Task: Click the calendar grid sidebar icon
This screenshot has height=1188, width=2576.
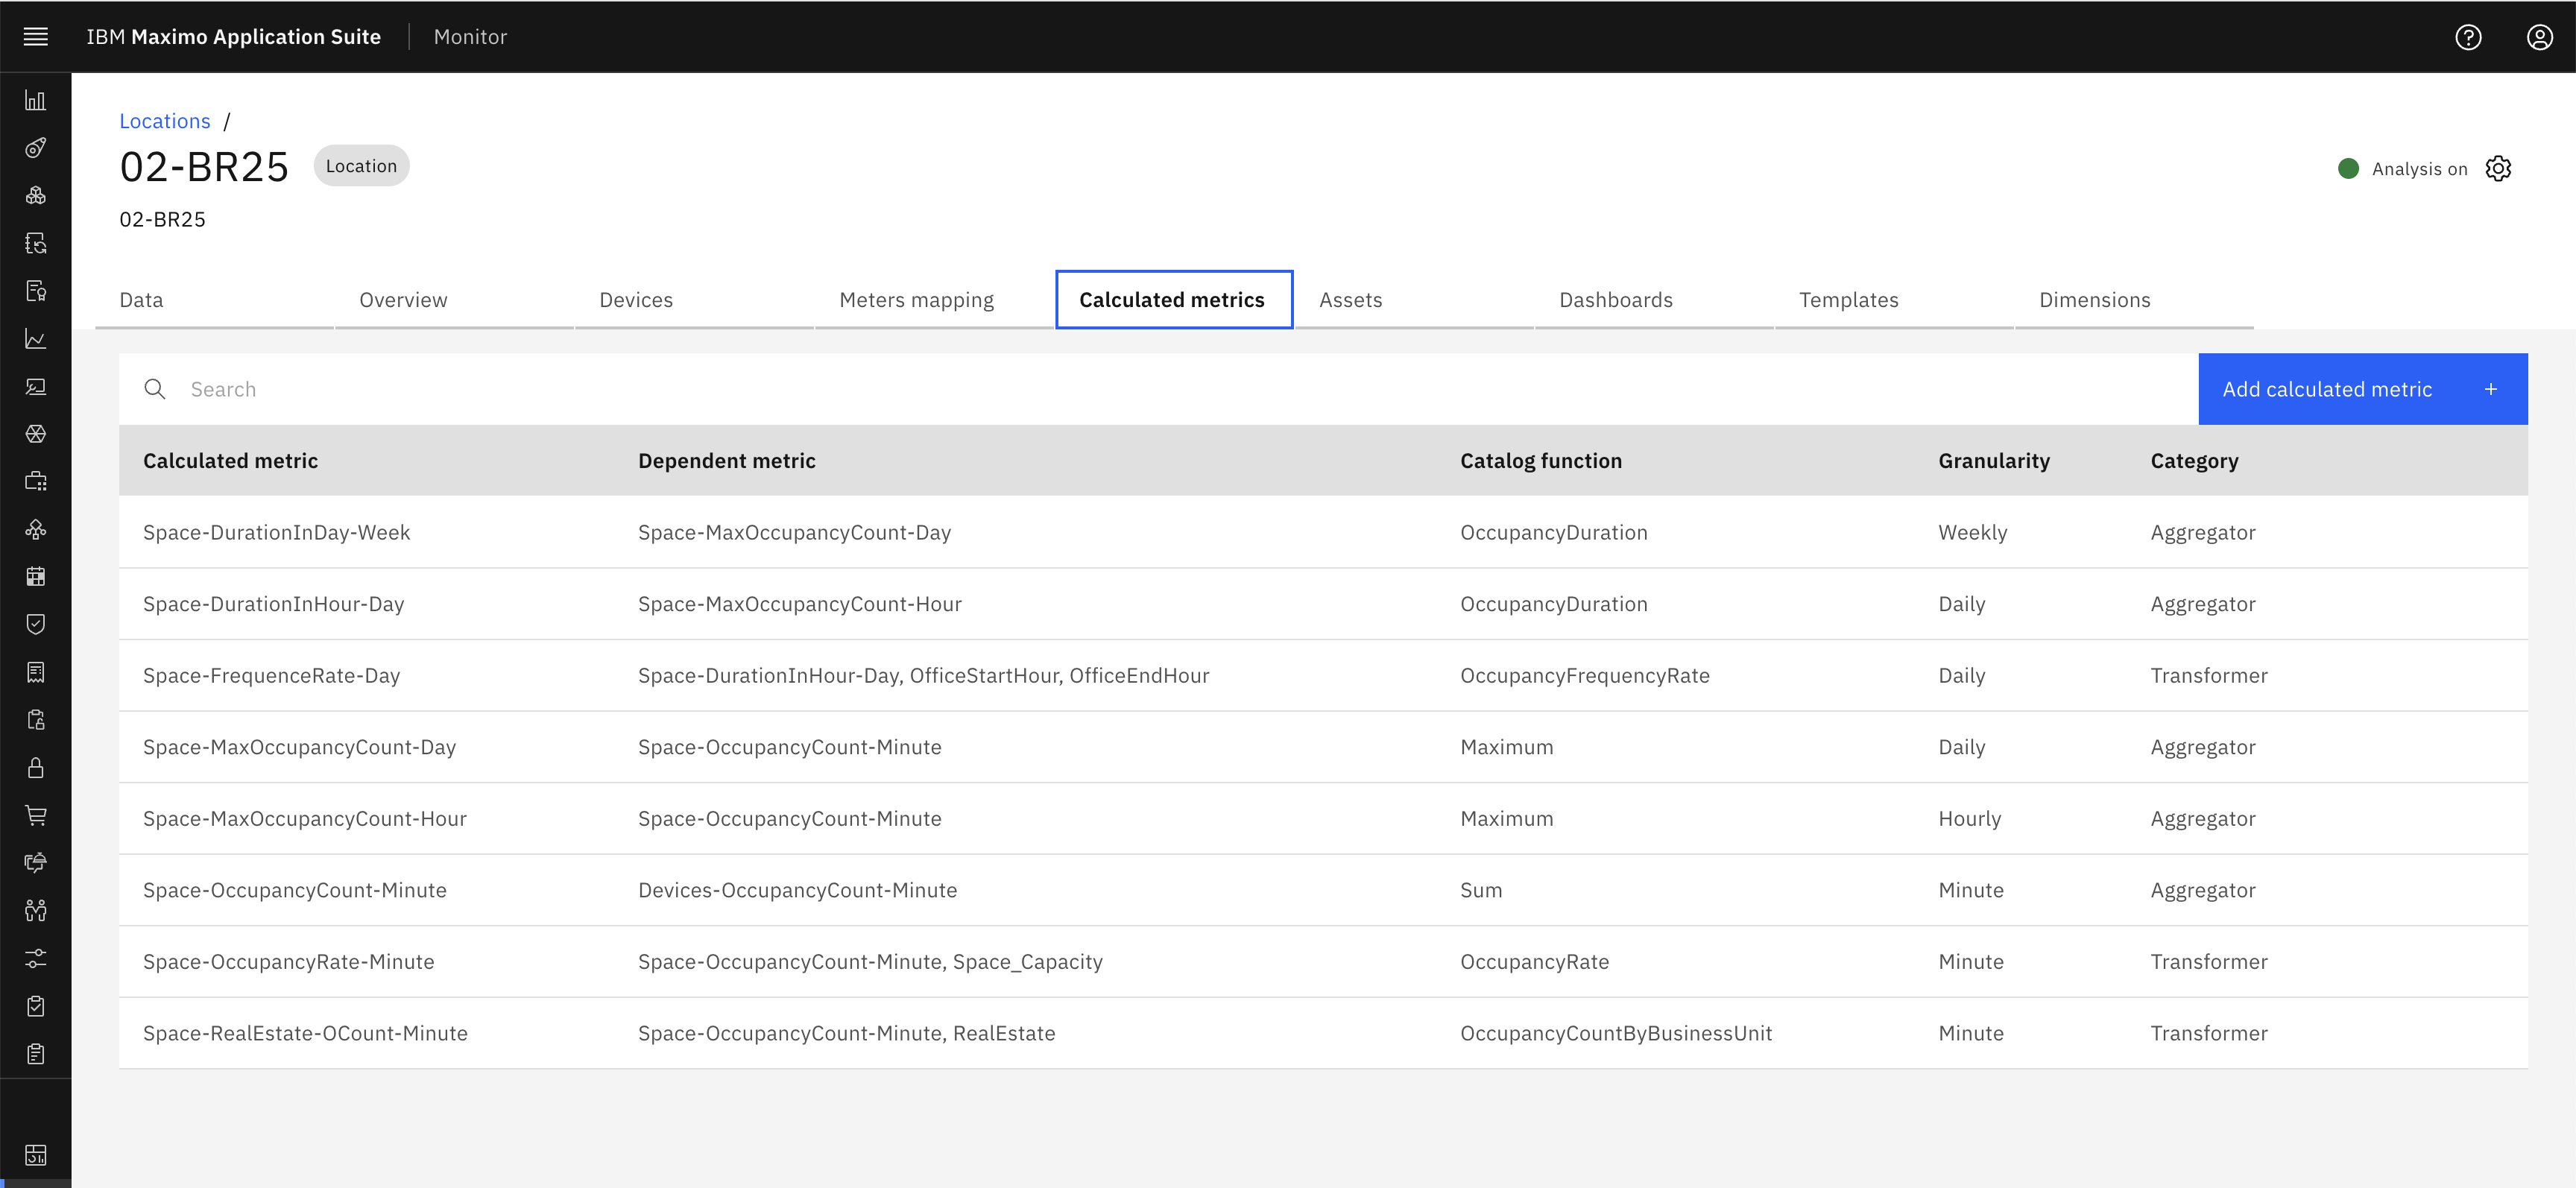Action: click(36, 577)
